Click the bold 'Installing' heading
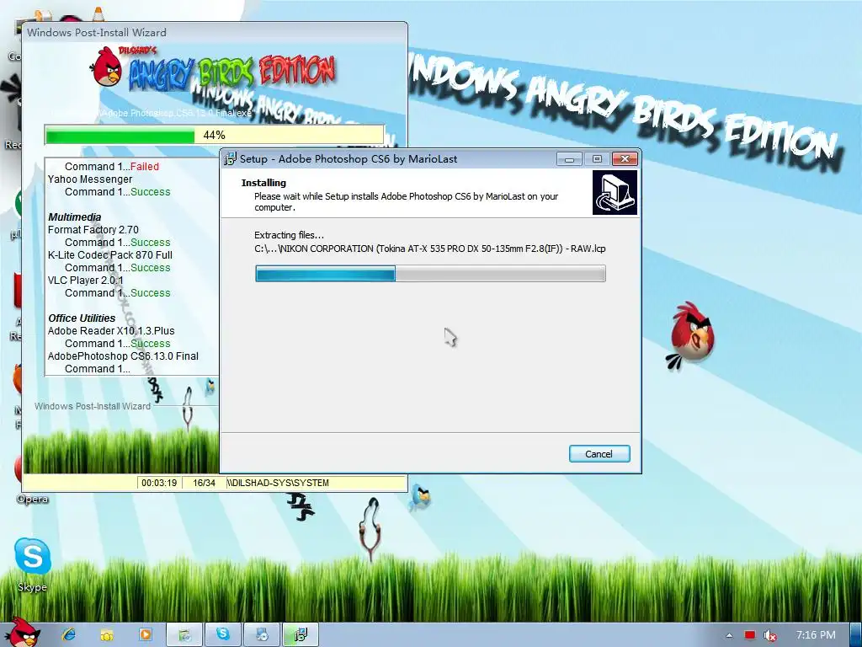 click(x=263, y=183)
